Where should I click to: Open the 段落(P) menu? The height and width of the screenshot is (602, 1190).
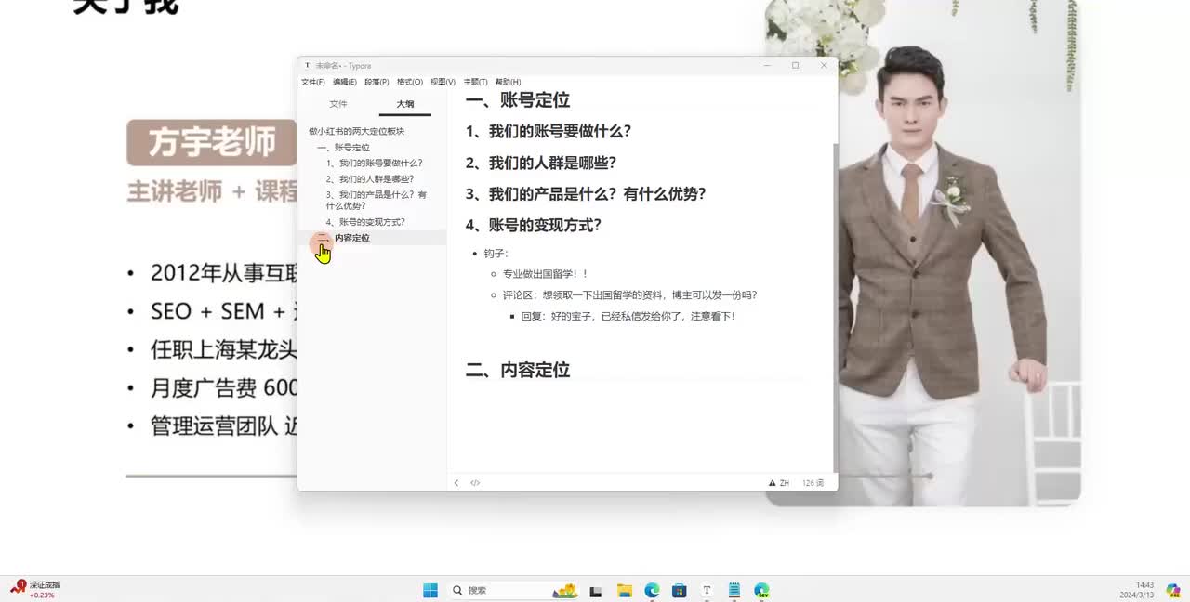(x=377, y=82)
